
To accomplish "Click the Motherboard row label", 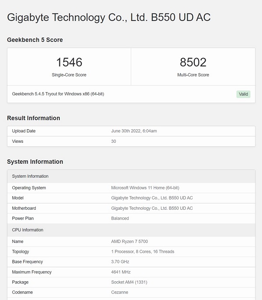I will (x=24, y=208).
